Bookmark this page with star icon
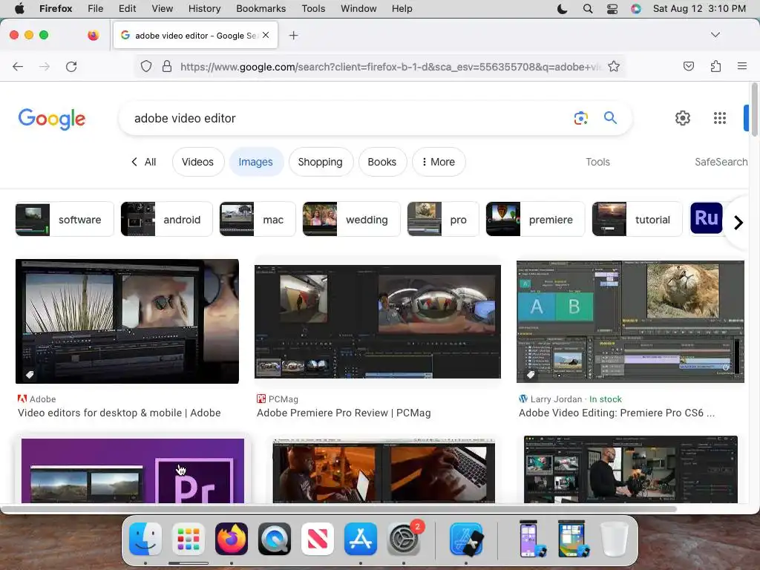The height and width of the screenshot is (570, 760). [614, 66]
